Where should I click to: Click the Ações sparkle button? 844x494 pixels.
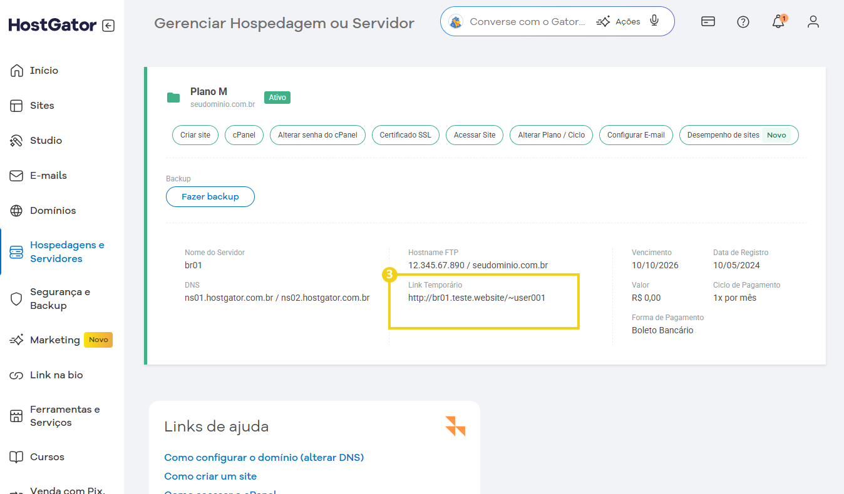619,21
